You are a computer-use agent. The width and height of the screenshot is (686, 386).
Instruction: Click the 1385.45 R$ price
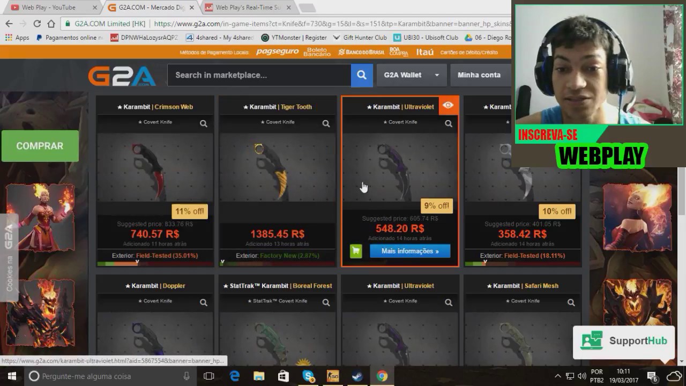(277, 234)
